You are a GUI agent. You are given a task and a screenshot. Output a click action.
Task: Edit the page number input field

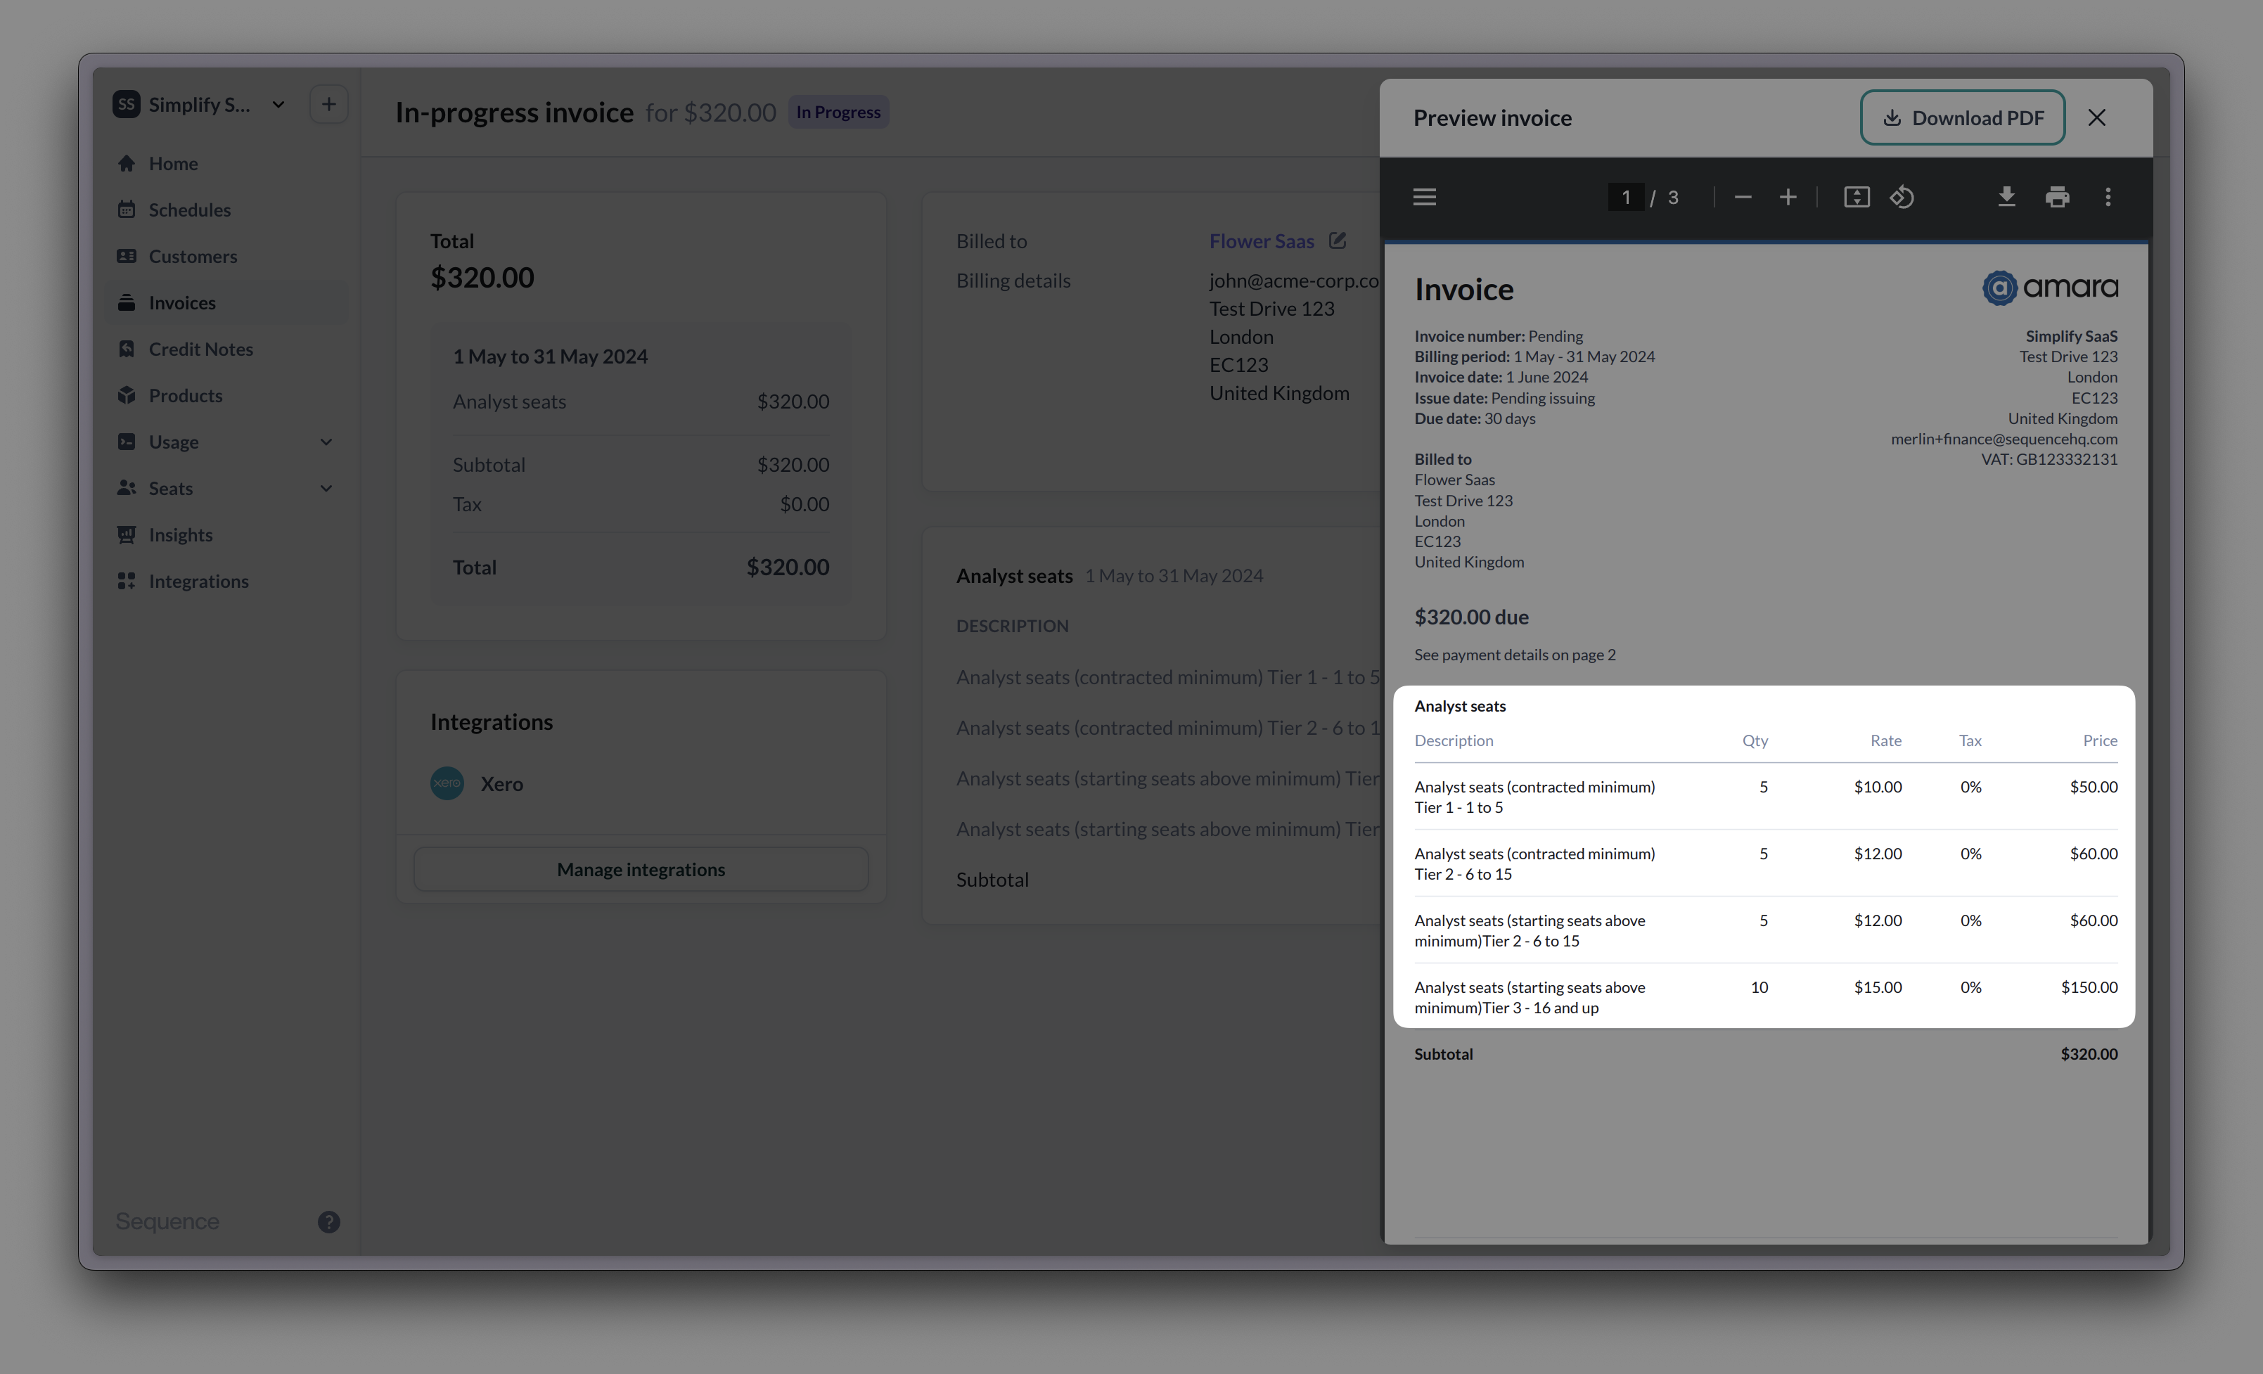(1626, 197)
